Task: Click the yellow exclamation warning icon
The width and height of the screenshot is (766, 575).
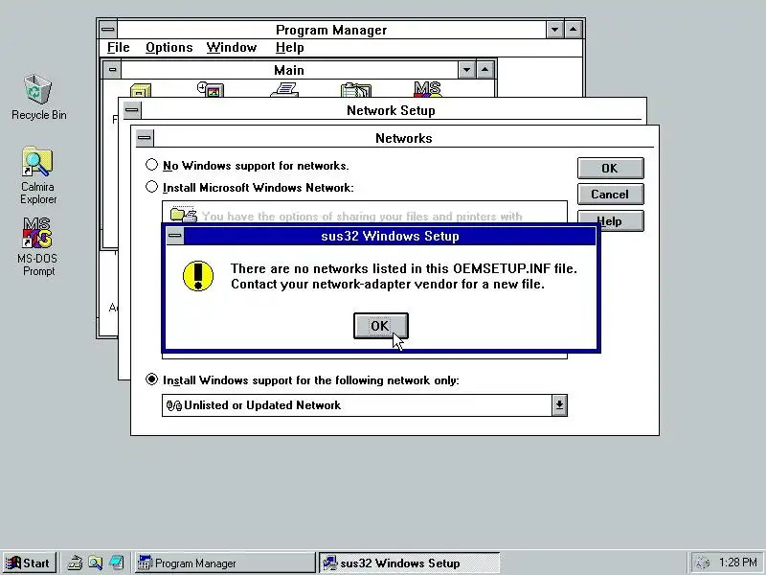Action: [x=198, y=276]
